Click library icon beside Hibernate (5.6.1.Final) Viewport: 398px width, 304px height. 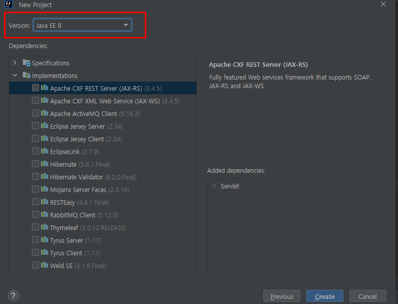(45, 164)
